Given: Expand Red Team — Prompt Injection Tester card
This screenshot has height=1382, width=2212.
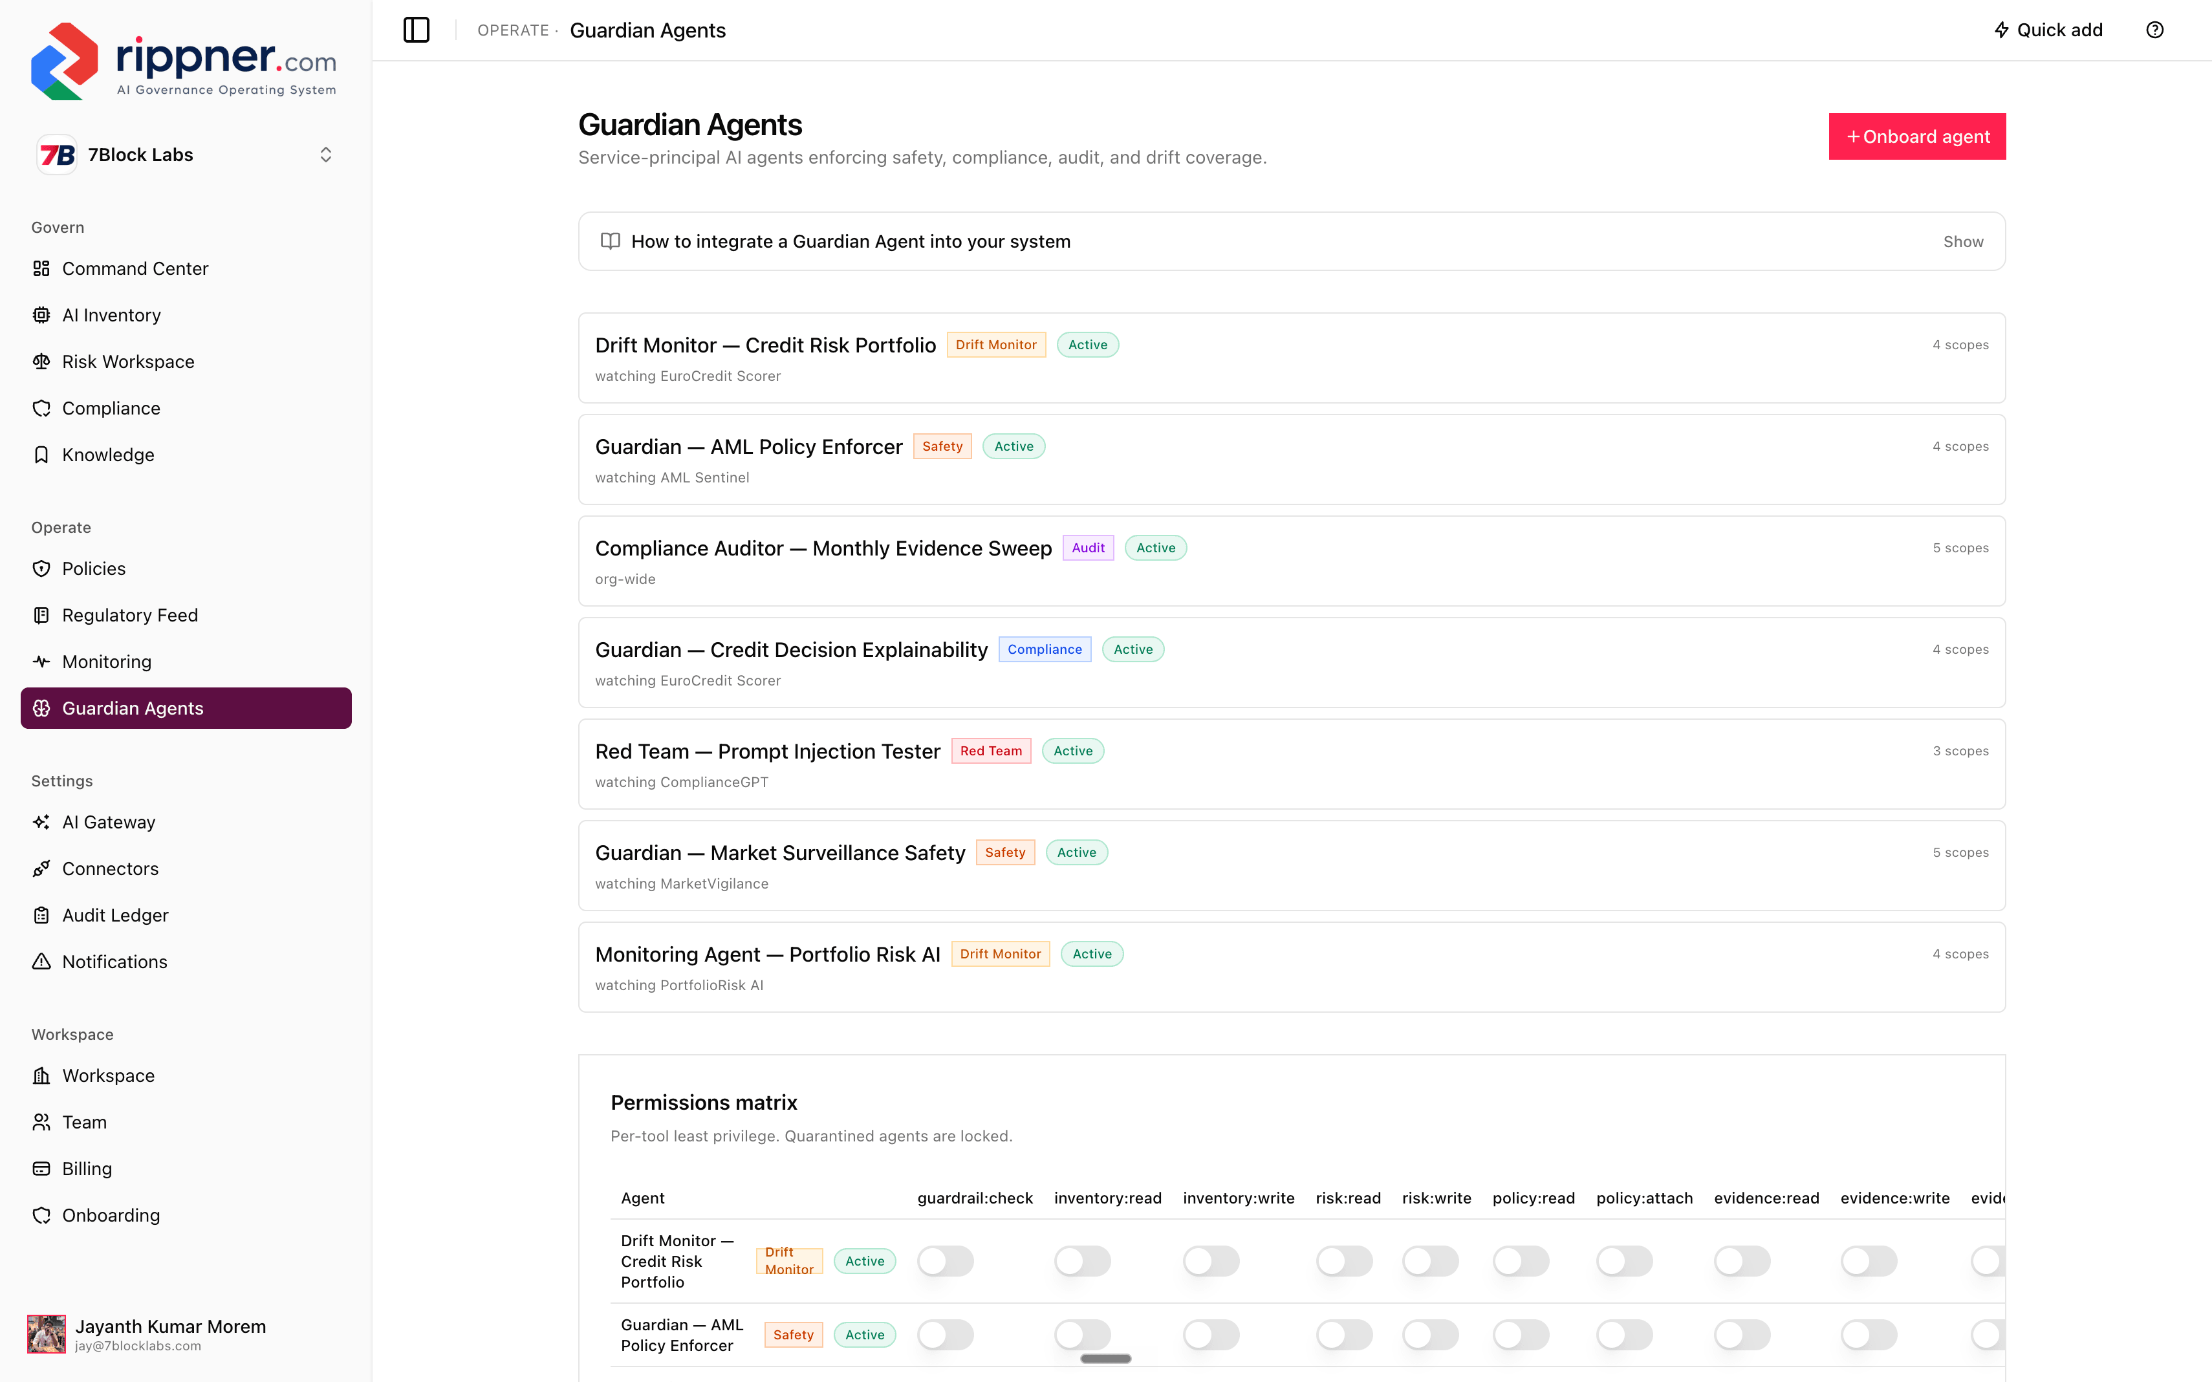Looking at the screenshot, I should (1292, 764).
